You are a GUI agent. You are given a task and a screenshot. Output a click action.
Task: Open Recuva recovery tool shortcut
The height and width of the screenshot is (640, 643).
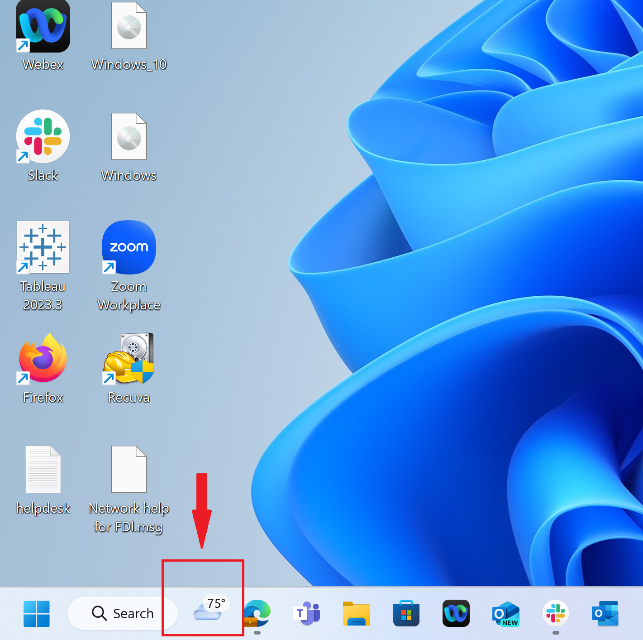pos(129,359)
